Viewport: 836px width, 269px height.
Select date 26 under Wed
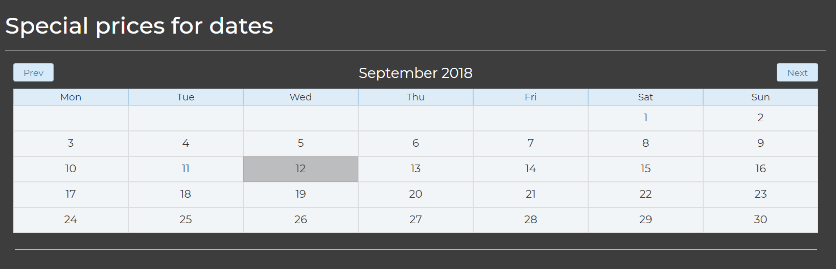pos(300,220)
